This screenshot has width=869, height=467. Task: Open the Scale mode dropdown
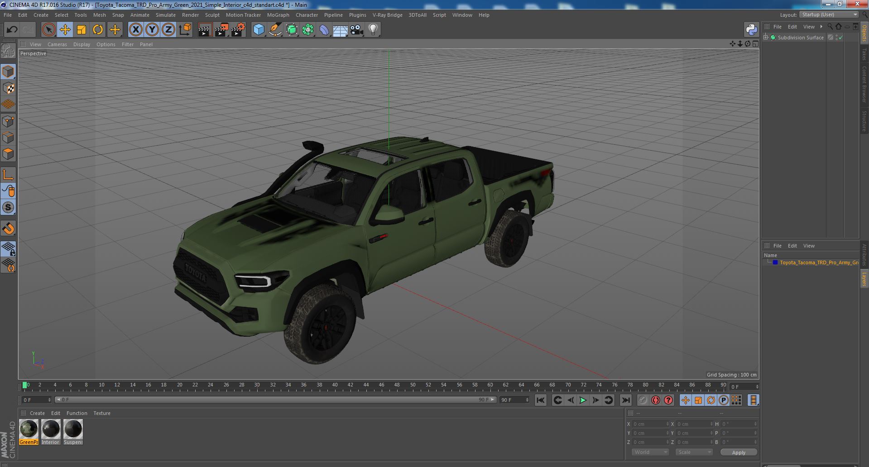[694, 452]
